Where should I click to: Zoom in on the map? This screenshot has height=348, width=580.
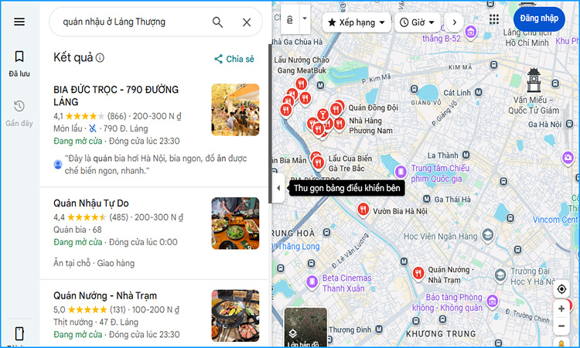561,309
